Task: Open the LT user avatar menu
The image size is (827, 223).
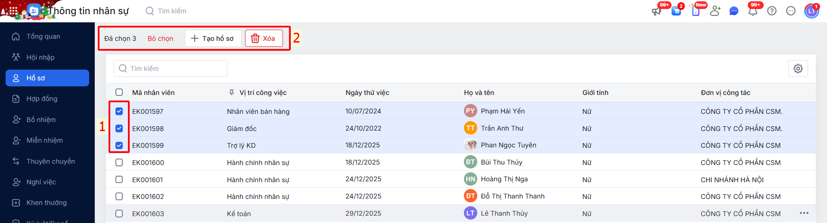Action: point(811,11)
